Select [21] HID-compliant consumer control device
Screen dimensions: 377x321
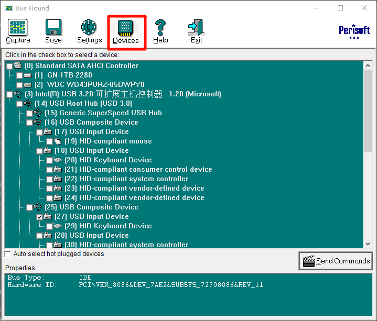click(138, 170)
